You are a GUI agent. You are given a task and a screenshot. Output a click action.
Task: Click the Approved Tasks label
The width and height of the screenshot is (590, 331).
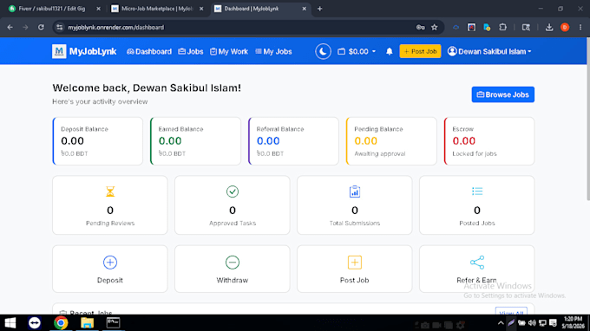point(233,224)
